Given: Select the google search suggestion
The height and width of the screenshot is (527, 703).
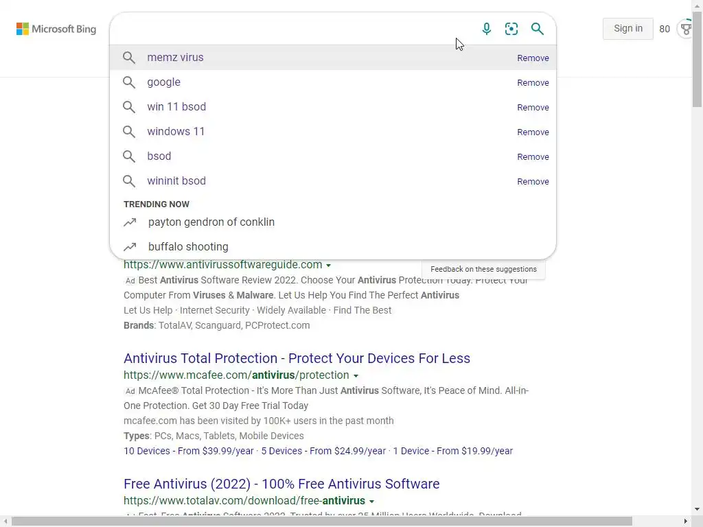Looking at the screenshot, I should click(333, 82).
